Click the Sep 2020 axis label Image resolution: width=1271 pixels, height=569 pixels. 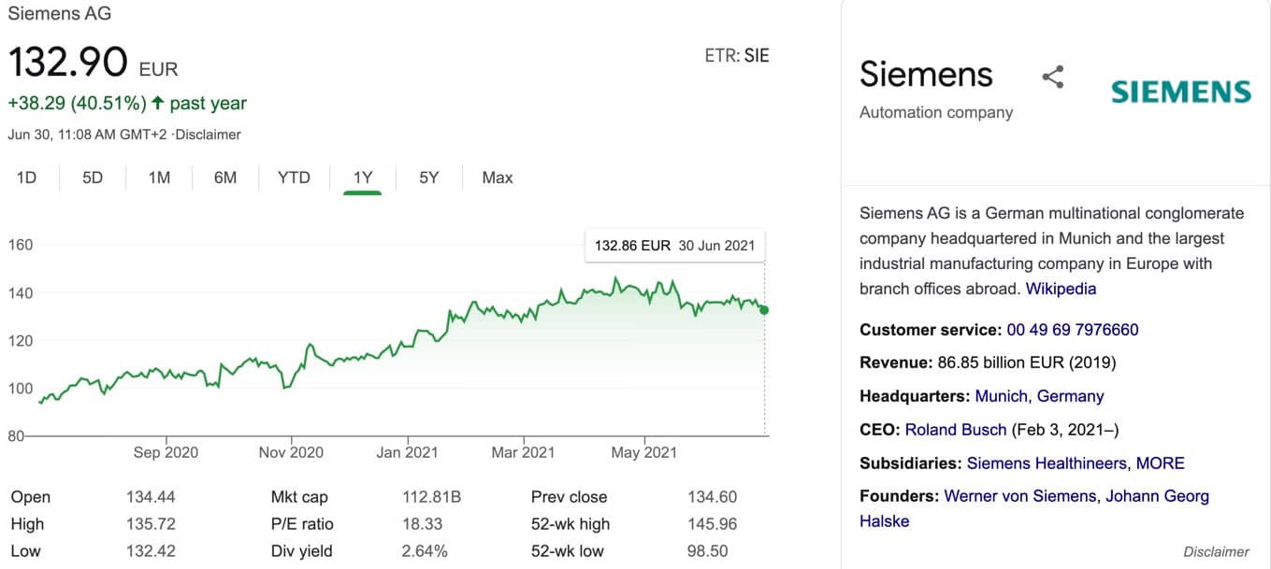[x=166, y=452]
